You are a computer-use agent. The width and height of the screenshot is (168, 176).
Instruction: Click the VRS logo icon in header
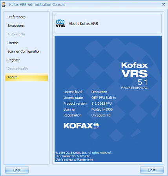point(60,23)
